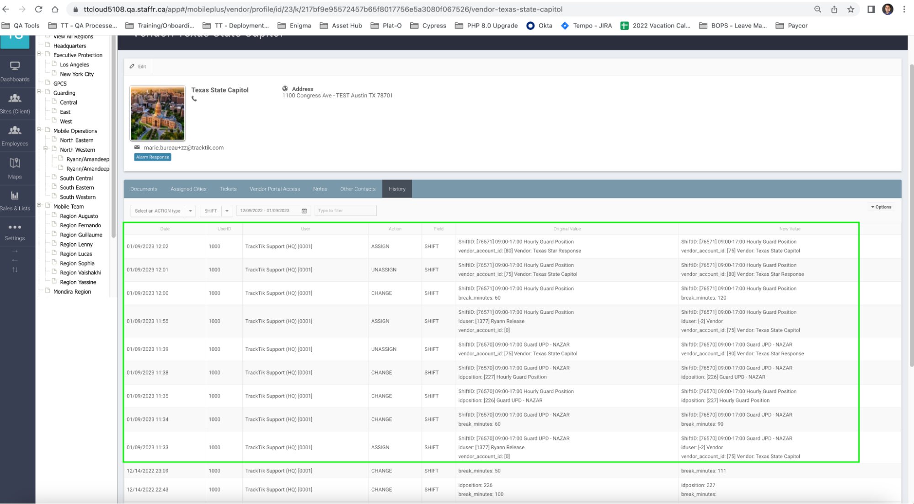
Task: Open browser zoom magnifier icon
Action: click(x=818, y=9)
